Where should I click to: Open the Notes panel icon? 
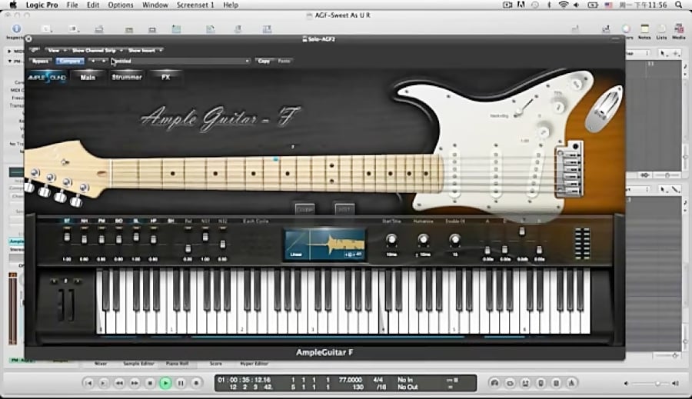[x=644, y=29]
